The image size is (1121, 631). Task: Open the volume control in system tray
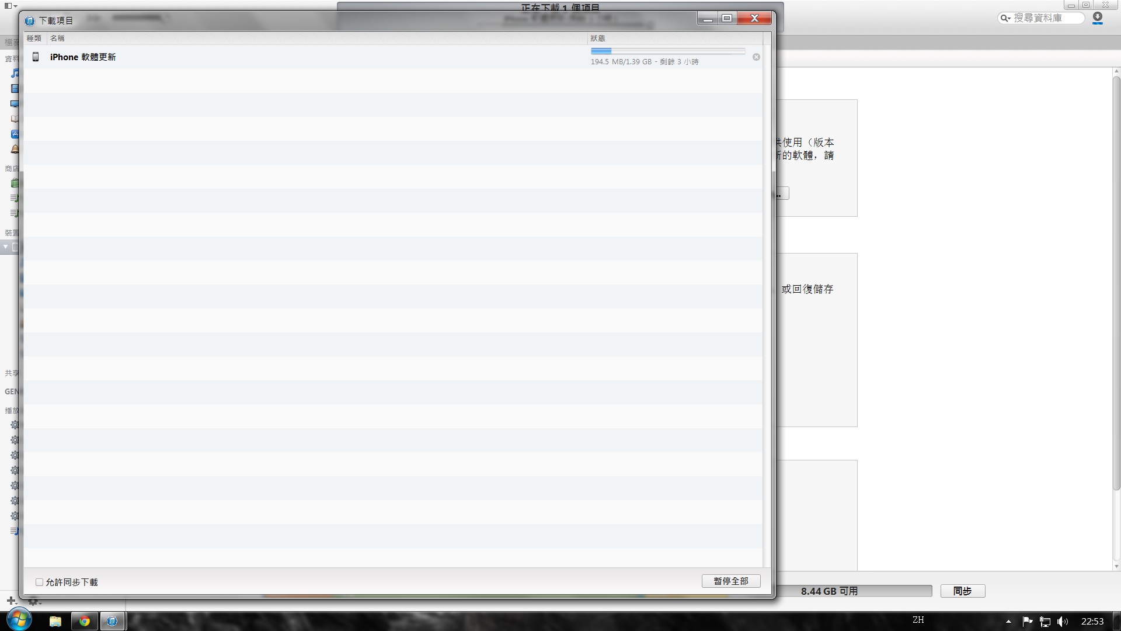click(1063, 622)
